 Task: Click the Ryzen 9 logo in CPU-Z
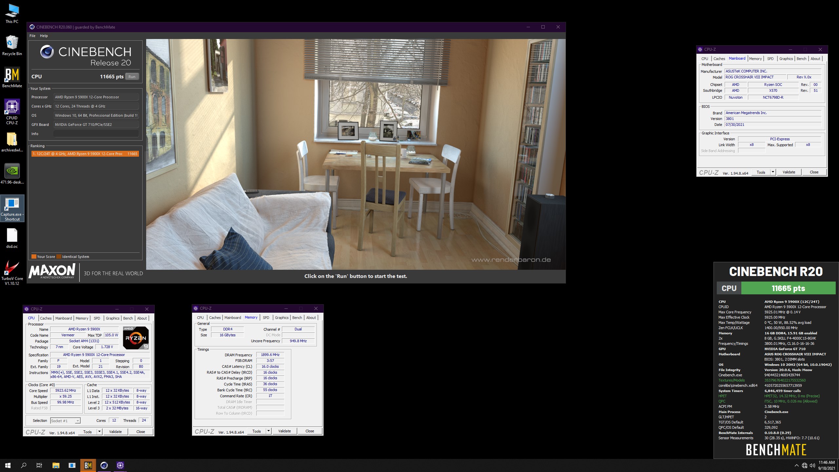pyautogui.click(x=136, y=338)
